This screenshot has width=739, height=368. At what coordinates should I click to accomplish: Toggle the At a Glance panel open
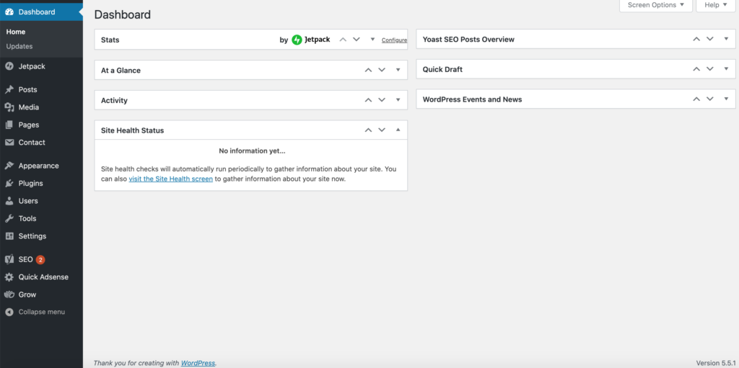[398, 70]
